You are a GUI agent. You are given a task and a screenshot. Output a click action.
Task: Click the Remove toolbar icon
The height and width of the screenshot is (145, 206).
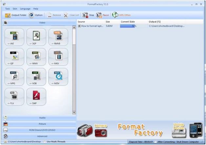(49, 15)
